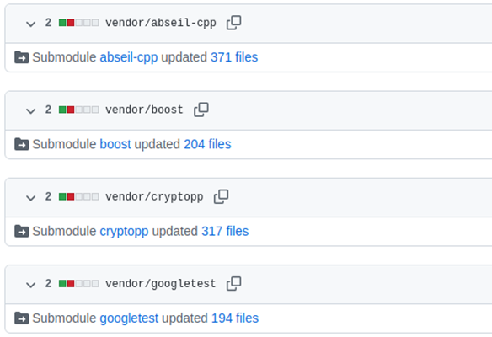Copy the vendor/boost file path

pyautogui.click(x=201, y=110)
